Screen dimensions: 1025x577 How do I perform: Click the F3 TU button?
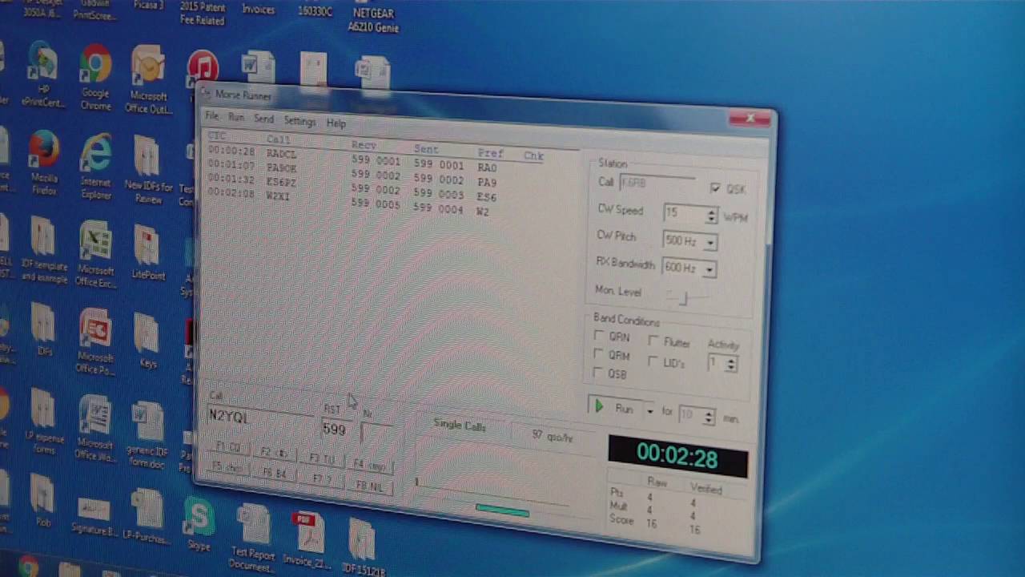322,458
